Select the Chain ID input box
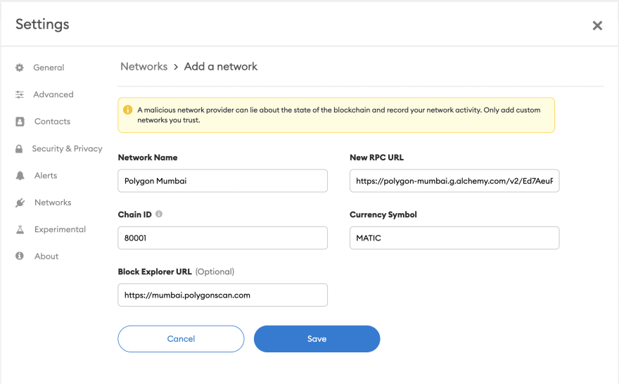Viewport: 619px width, 384px height. click(222, 238)
